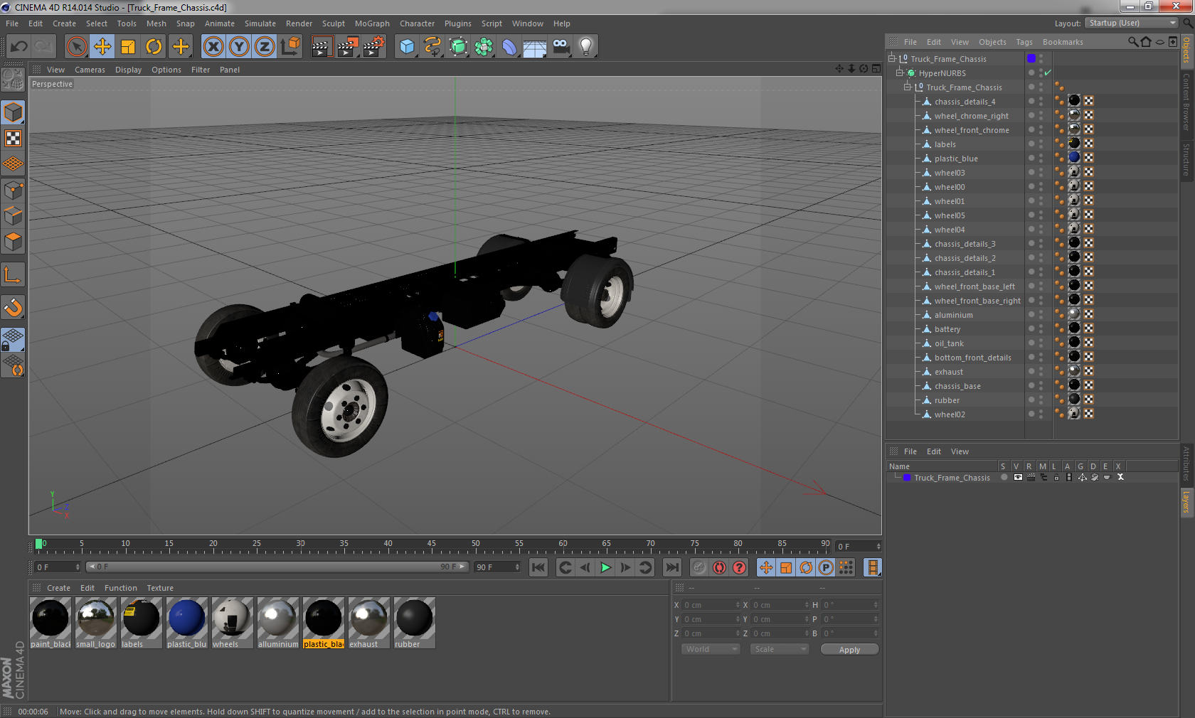Image resolution: width=1195 pixels, height=718 pixels.
Task: Select the oil_tank object row
Action: pyautogui.click(x=949, y=343)
